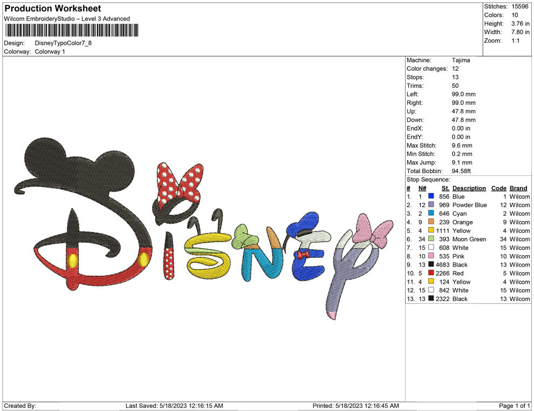Click the Black swatch with 2322 stitches
534x411 pixels.
431,298
